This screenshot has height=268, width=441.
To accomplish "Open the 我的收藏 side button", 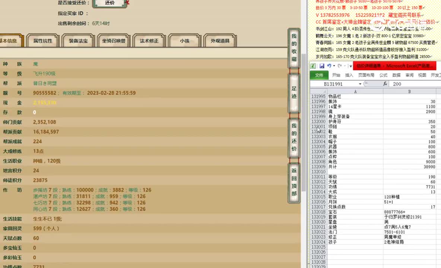I will (294, 48).
